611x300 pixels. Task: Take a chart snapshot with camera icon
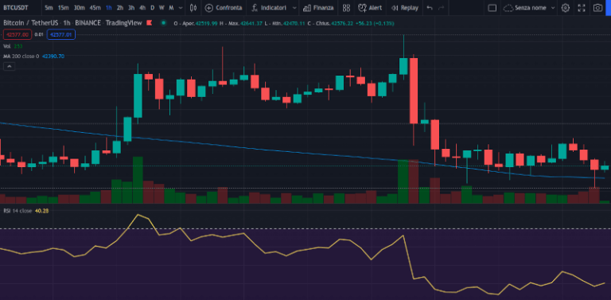(x=597, y=8)
